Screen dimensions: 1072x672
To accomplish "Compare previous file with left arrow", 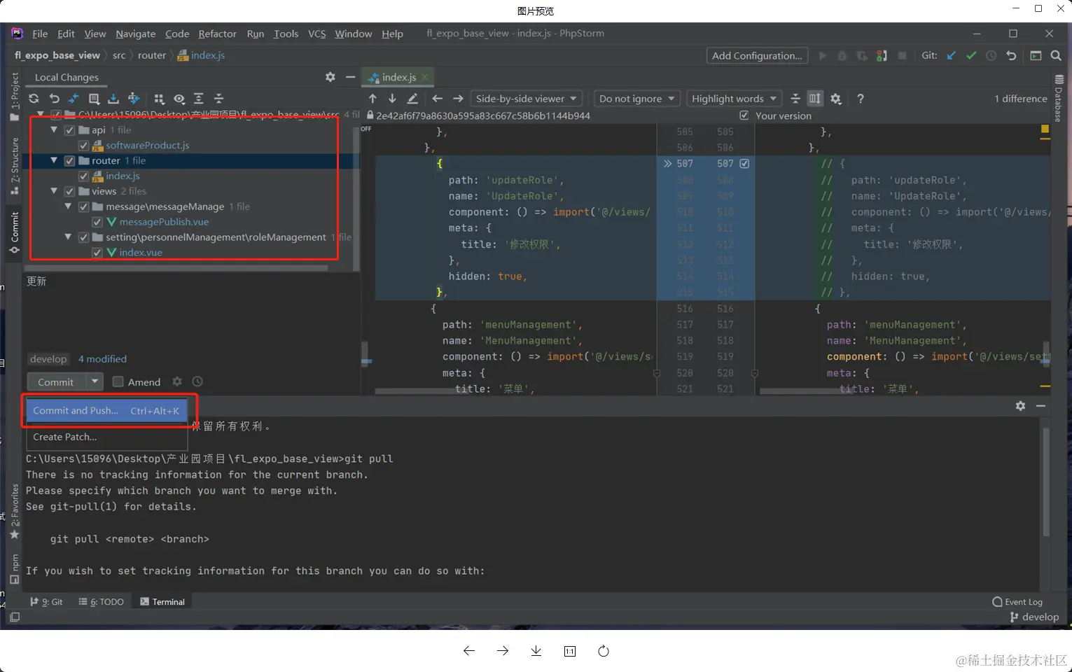I will [438, 99].
